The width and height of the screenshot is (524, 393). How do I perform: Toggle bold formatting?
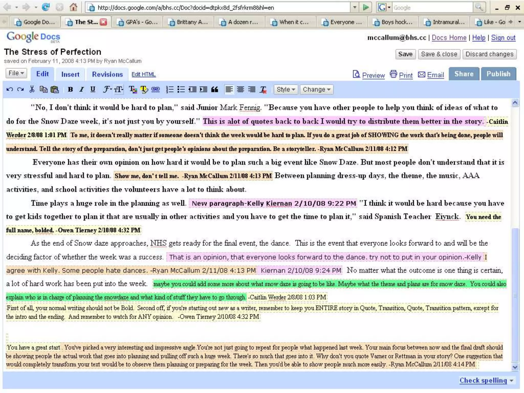coord(70,90)
